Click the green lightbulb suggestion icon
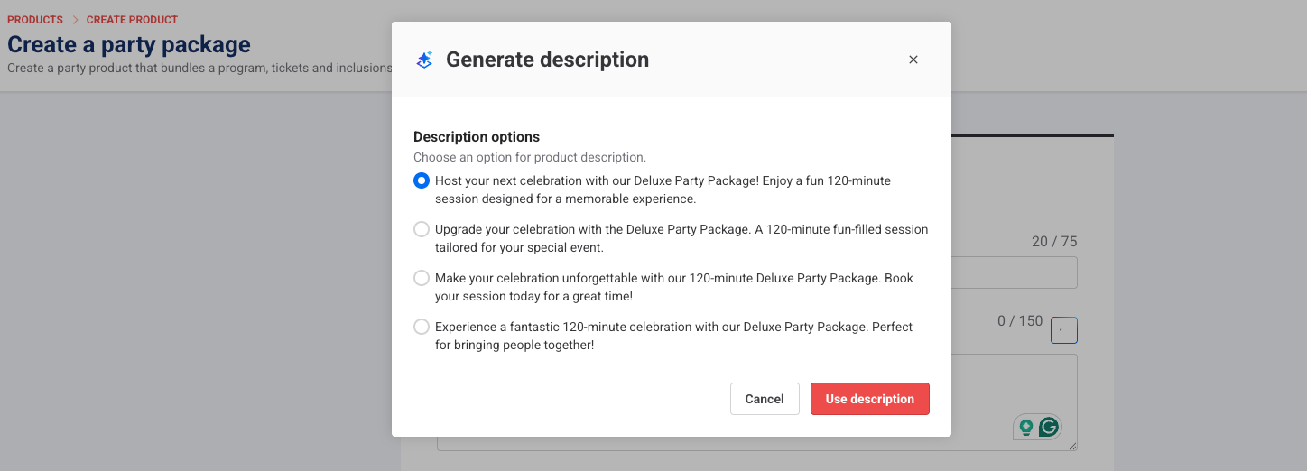This screenshot has width=1307, height=471. coord(1025,427)
